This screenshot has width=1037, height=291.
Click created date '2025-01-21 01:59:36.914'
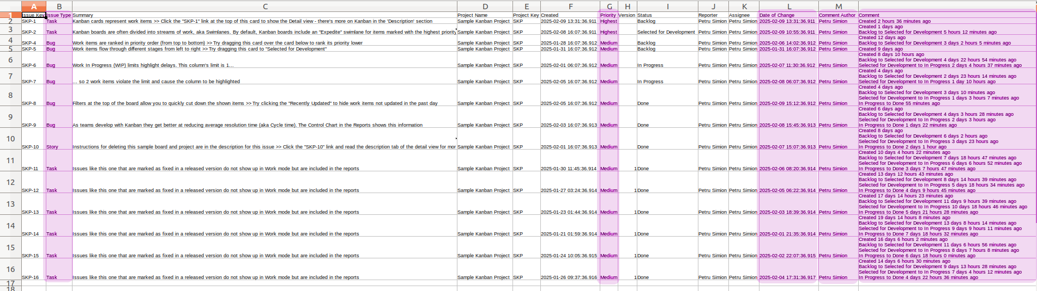click(x=570, y=226)
